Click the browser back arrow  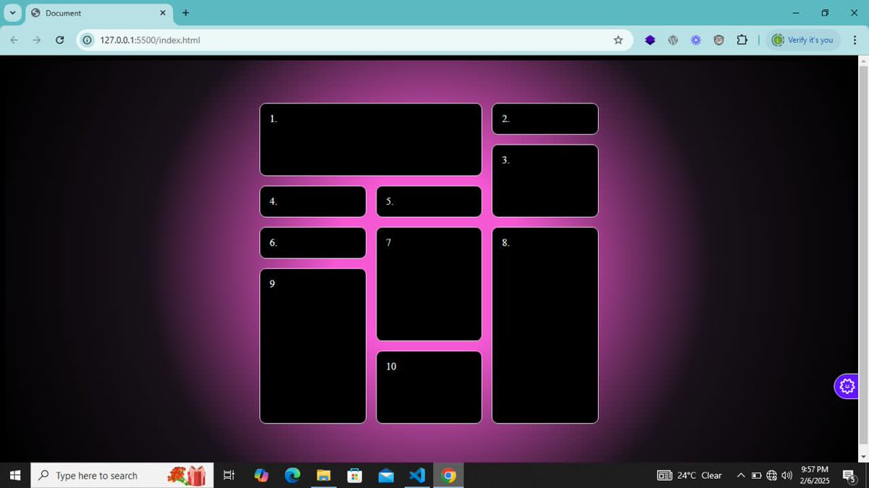pyautogui.click(x=14, y=40)
